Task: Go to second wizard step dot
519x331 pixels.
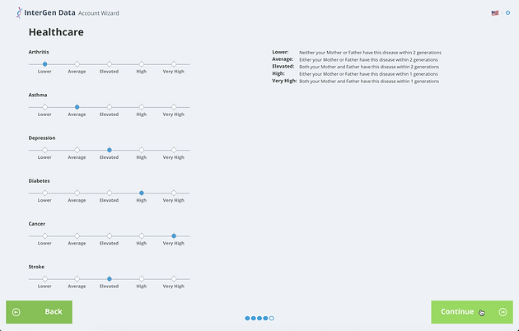Action: [x=253, y=318]
